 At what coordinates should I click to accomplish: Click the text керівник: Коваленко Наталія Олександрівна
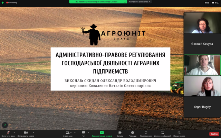coord(110,86)
